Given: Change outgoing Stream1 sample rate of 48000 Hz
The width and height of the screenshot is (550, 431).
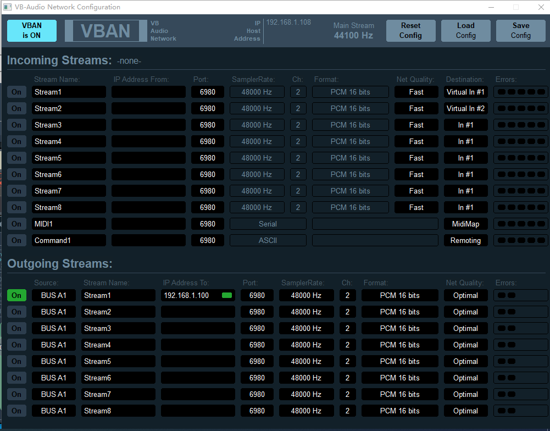Looking at the screenshot, I should point(306,296).
